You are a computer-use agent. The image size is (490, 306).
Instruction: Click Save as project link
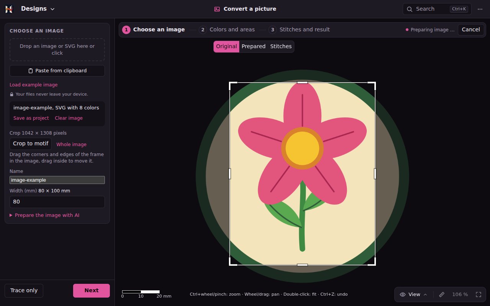click(31, 118)
